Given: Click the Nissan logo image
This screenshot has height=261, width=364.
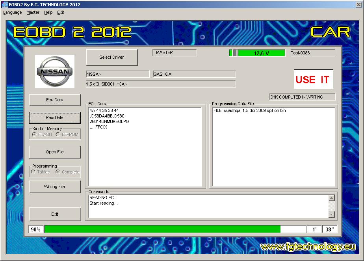Looking at the screenshot, I should [x=54, y=71].
